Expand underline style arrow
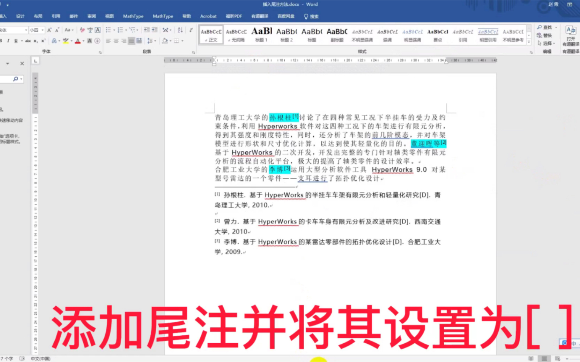This screenshot has height=362, width=580. 22,41
